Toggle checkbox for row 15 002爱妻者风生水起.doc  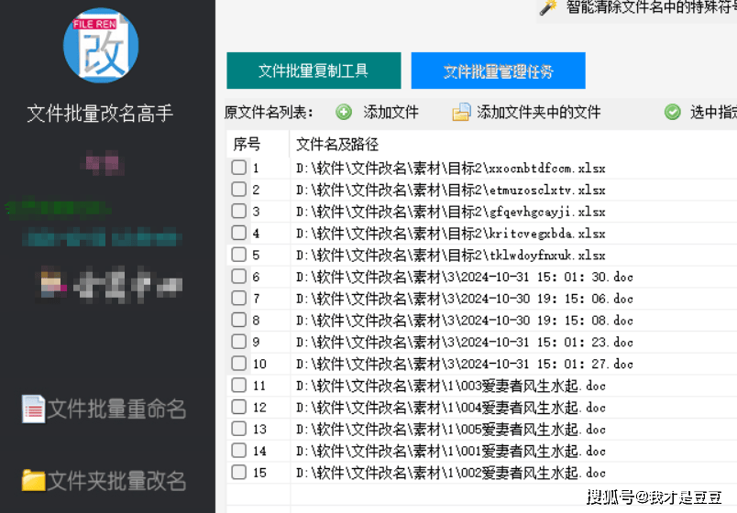click(238, 473)
